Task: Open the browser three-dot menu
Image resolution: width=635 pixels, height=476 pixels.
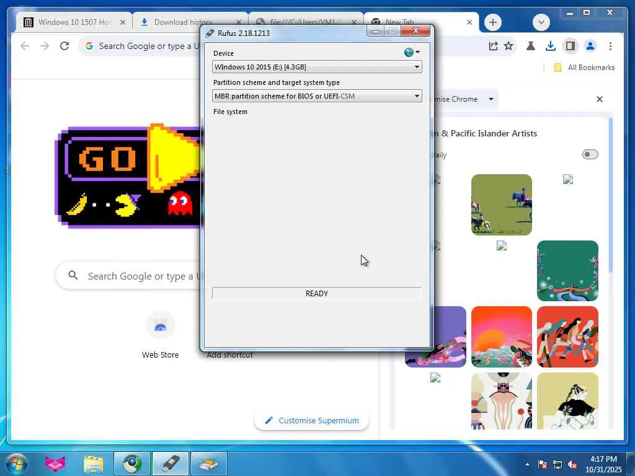Action: (x=610, y=46)
